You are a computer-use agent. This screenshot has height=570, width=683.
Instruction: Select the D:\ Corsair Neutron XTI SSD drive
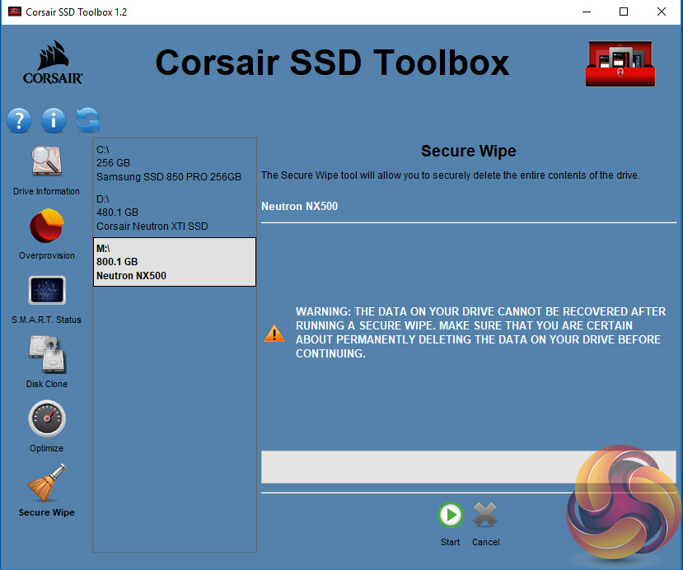174,213
